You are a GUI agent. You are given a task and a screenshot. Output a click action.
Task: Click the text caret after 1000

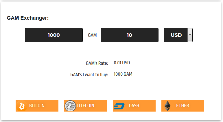(x=60, y=35)
